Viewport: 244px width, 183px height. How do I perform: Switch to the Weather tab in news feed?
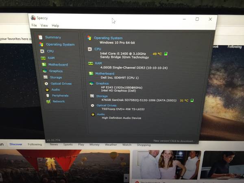pyautogui.click(x=111, y=145)
